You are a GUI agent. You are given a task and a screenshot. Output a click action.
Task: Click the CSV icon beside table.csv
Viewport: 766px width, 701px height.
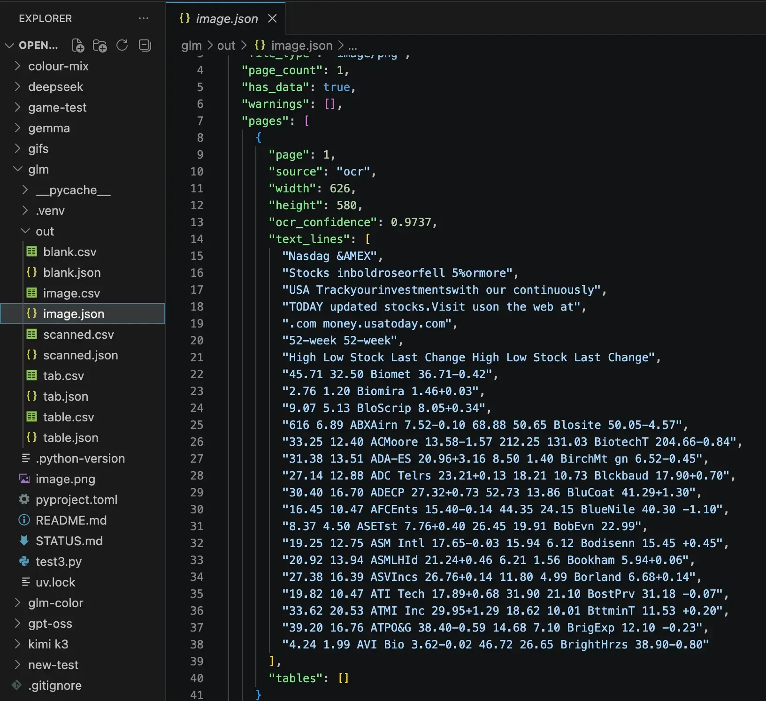pyautogui.click(x=32, y=417)
